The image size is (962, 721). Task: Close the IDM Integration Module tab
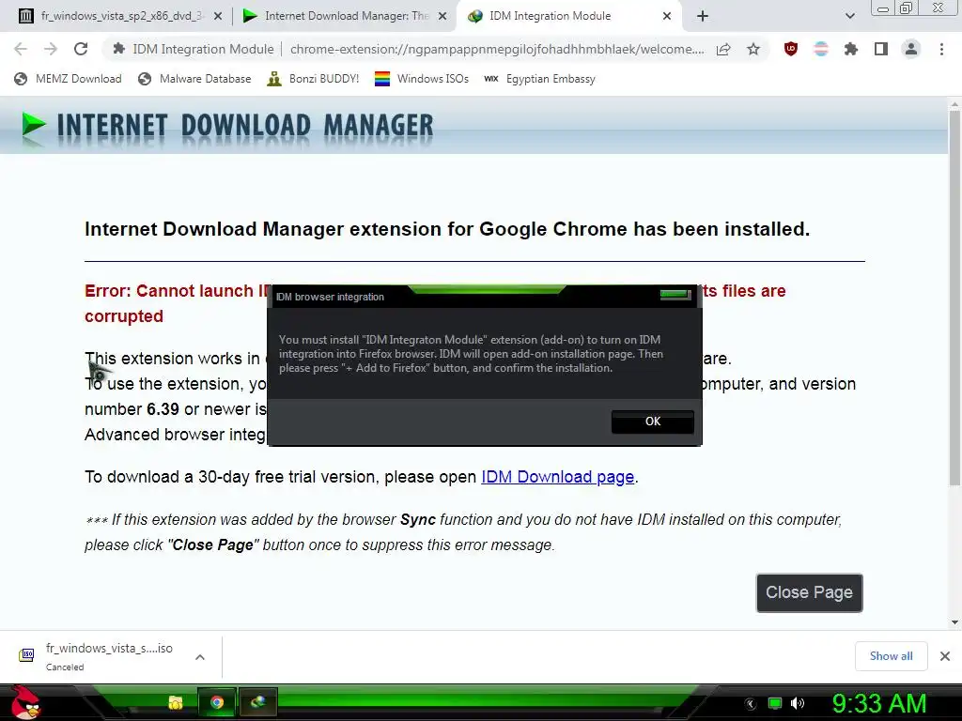tap(667, 17)
